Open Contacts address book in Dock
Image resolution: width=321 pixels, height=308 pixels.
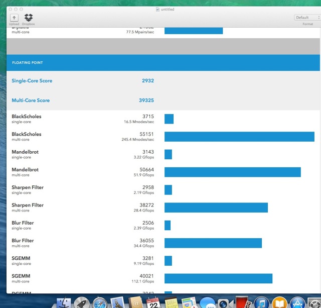135,302
